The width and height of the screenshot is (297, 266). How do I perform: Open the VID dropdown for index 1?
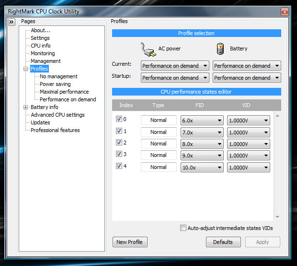coord(249,133)
